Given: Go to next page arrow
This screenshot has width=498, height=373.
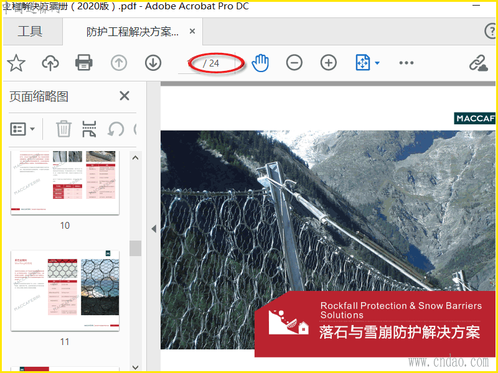Looking at the screenshot, I should pyautogui.click(x=153, y=63).
